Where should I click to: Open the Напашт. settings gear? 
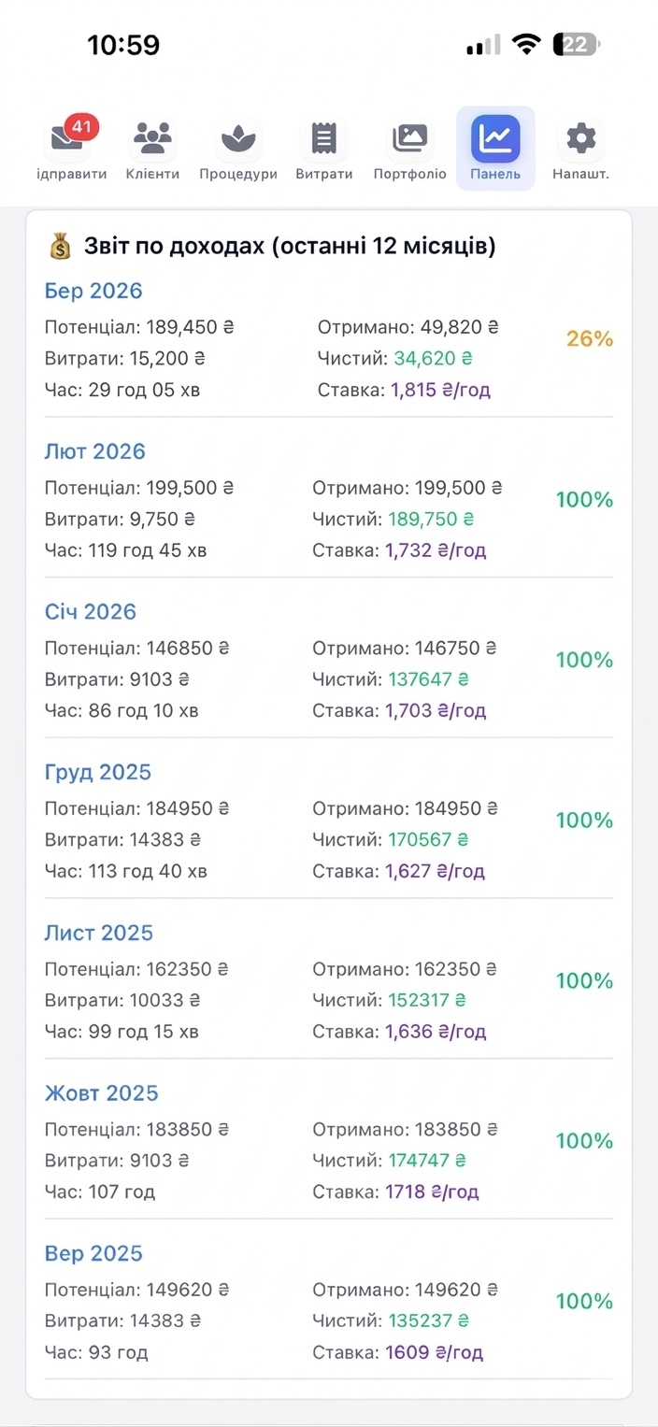579,138
